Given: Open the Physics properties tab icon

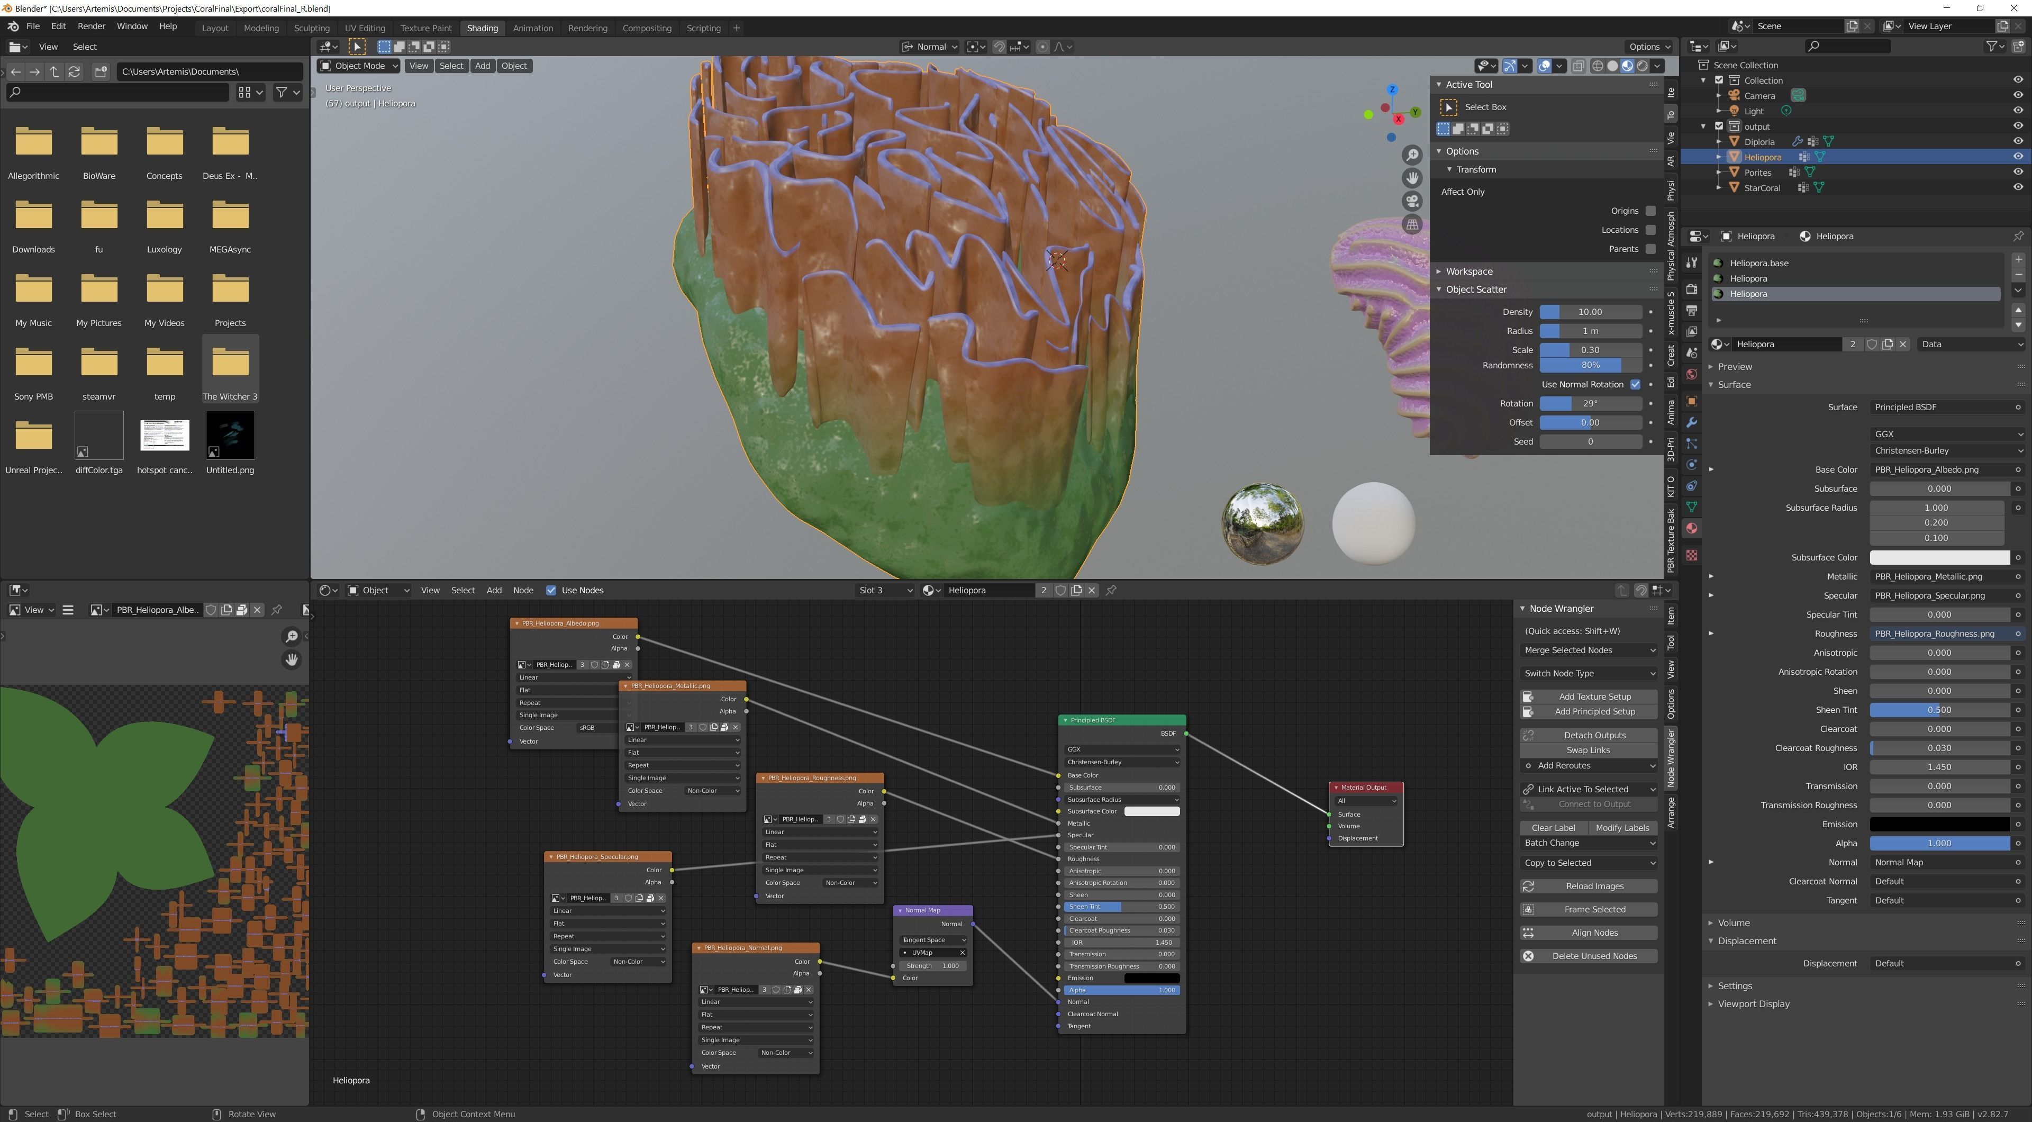Looking at the screenshot, I should pyautogui.click(x=1691, y=465).
